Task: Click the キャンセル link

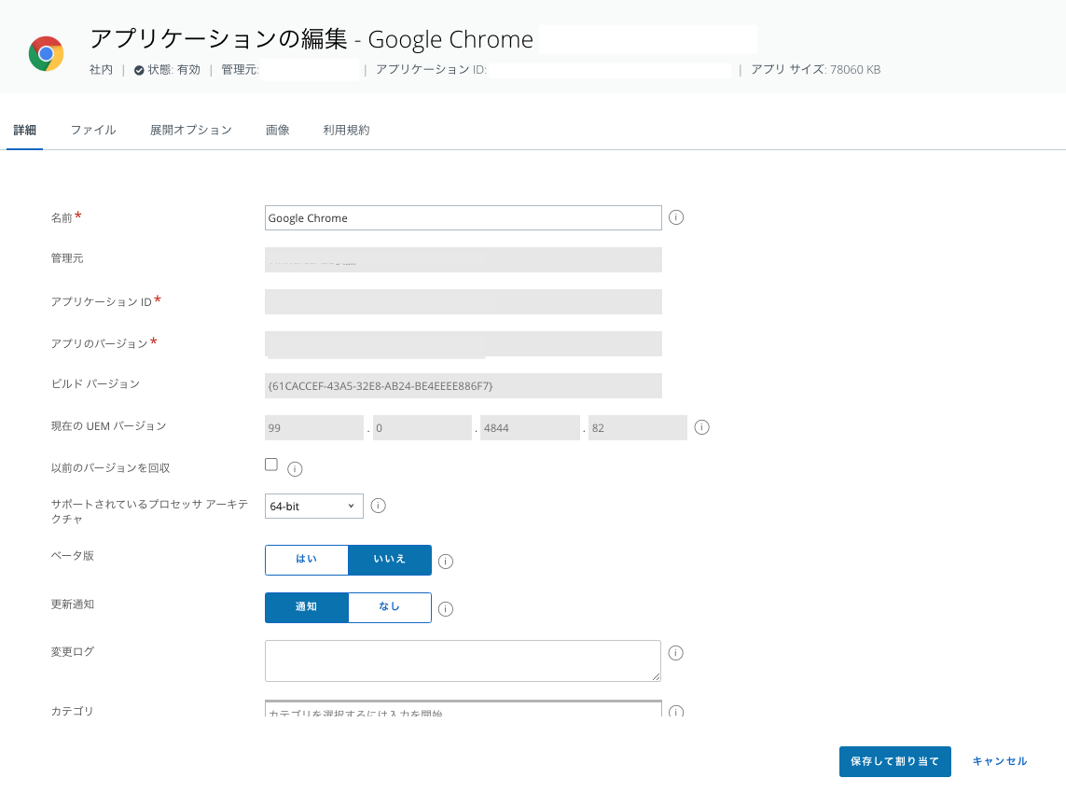Action: (x=1000, y=761)
